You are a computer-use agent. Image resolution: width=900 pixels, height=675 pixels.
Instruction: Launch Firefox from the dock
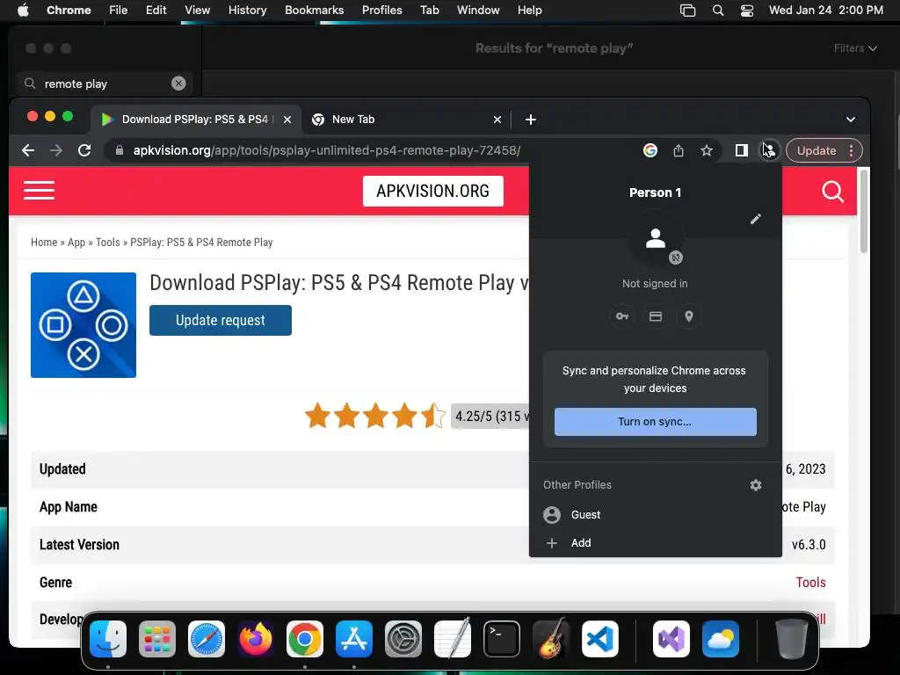point(256,639)
